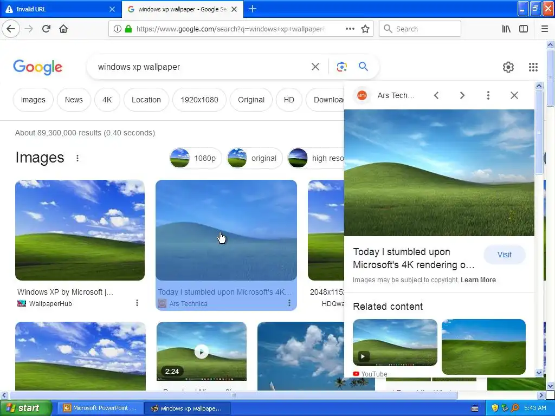Image resolution: width=555 pixels, height=416 pixels.
Task: Open the WallpaperHub source link
Action: point(50,303)
